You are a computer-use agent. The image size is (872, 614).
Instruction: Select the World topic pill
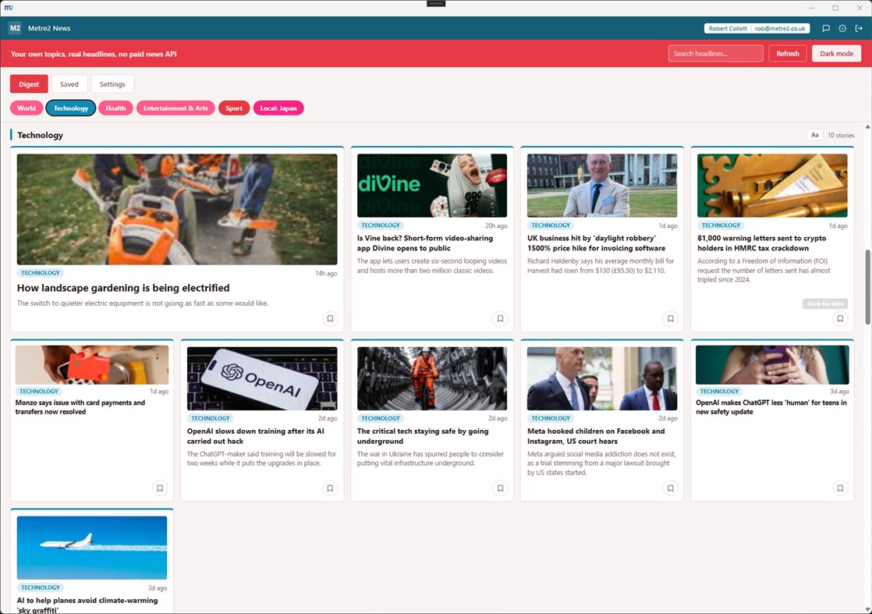tap(27, 108)
